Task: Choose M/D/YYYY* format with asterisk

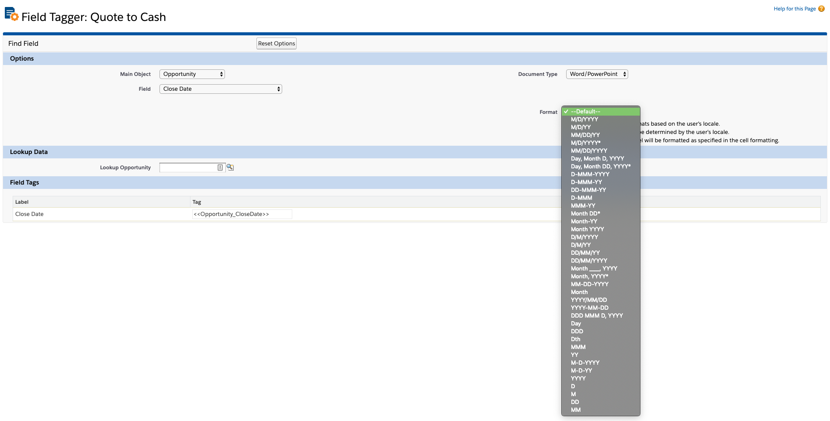Action: pos(601,143)
